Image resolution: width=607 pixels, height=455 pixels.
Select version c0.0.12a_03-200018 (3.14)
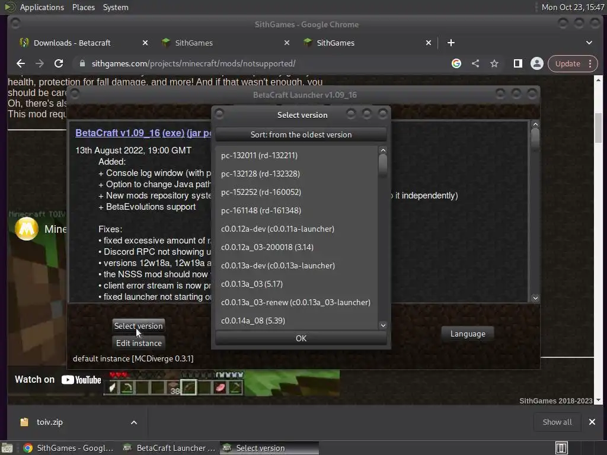[296, 247]
